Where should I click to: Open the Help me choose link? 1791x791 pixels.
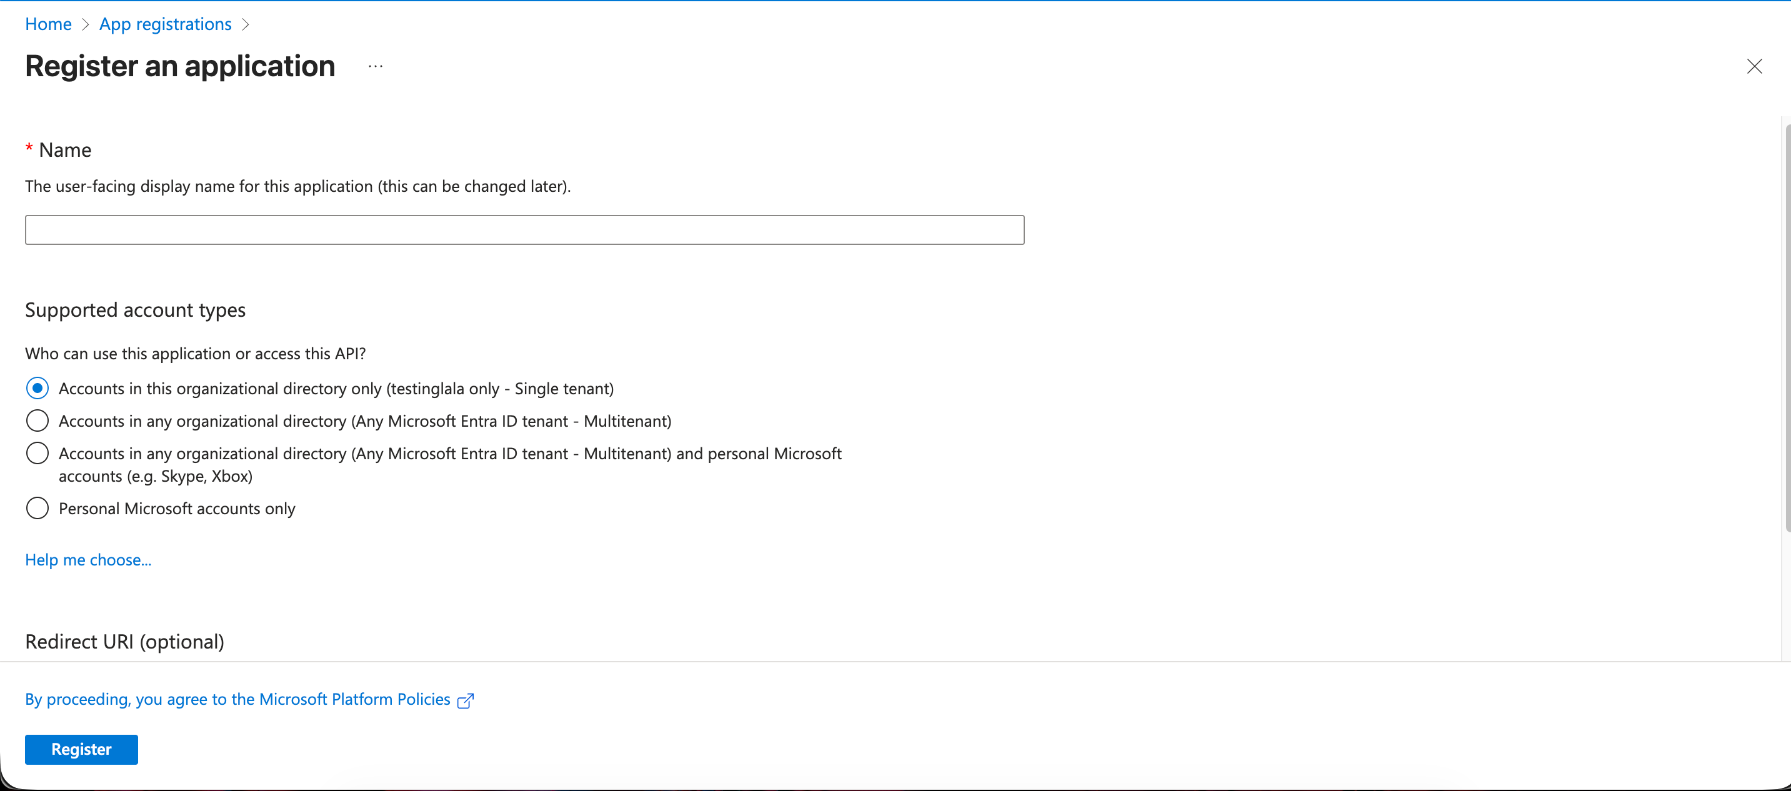pos(88,560)
